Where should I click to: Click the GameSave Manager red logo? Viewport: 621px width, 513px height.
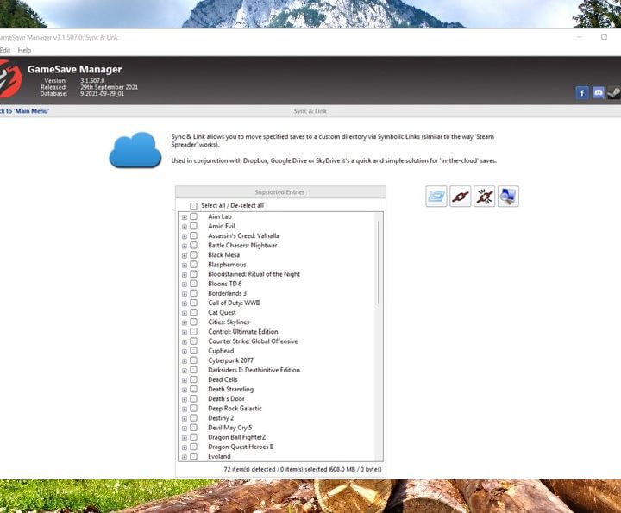click(9, 79)
